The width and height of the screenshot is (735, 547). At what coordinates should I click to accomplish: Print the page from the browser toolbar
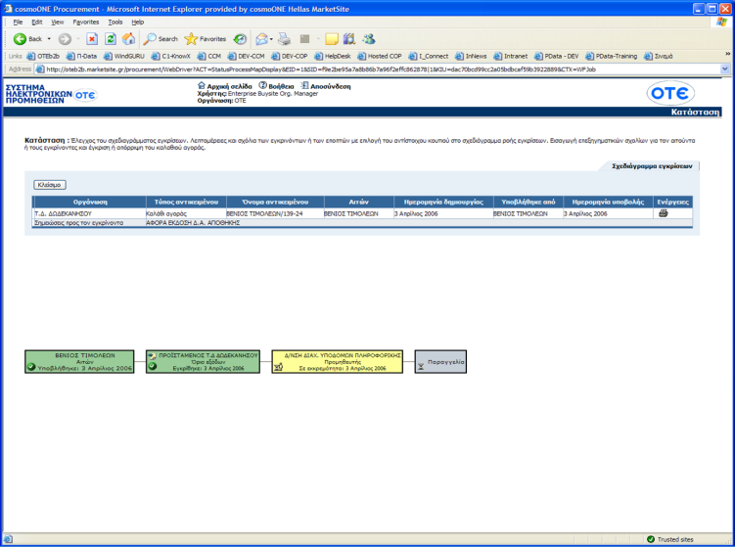(284, 39)
